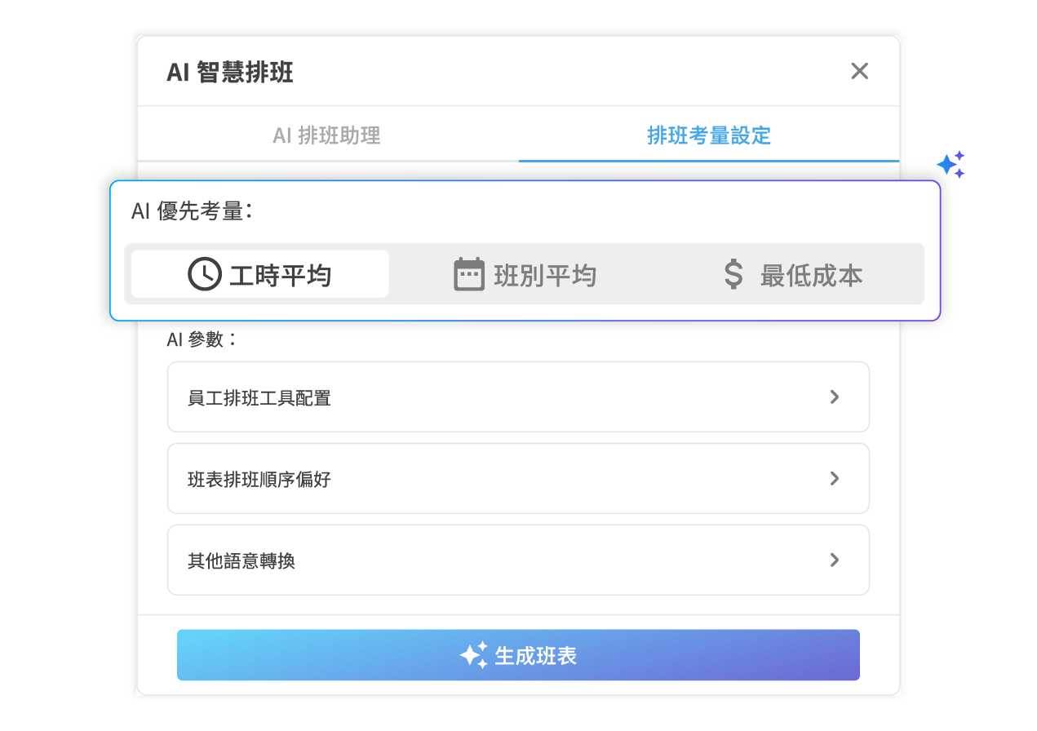Viewport: 1037px width, 731px height.
Task: Click the calendar grid icon in the priority selector
Action: (468, 273)
